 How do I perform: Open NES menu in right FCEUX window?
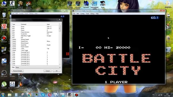[78, 14]
